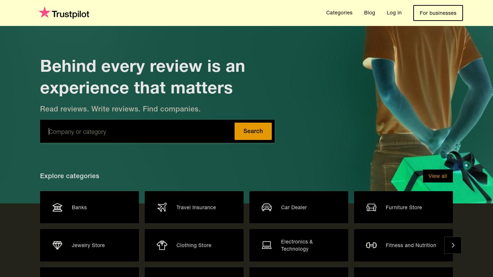Click the Trustpilot wordmark text

click(x=70, y=14)
